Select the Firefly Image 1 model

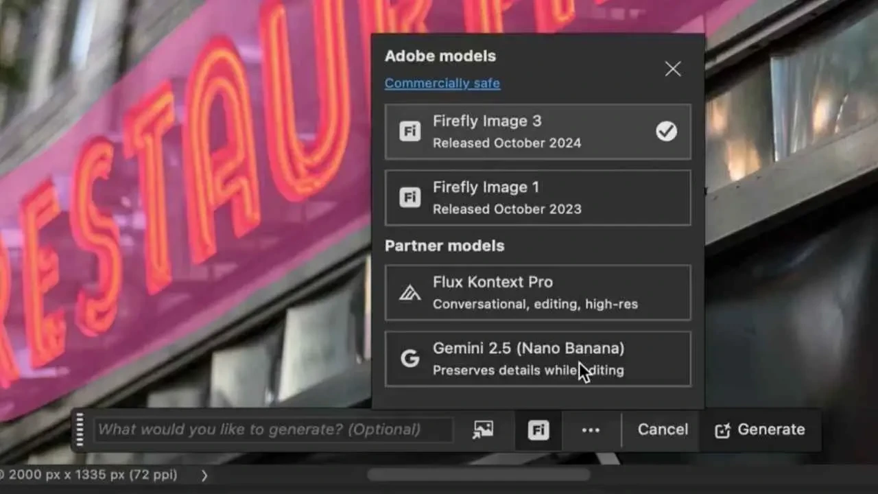pos(537,198)
